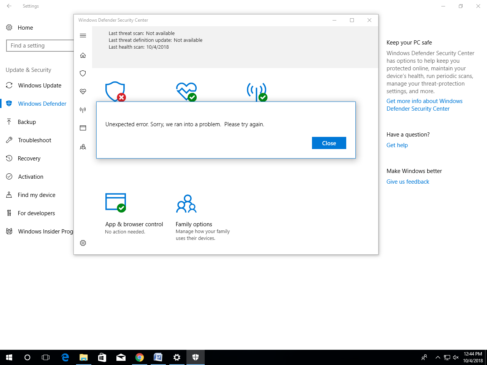Open the Defender hamburger menu
The height and width of the screenshot is (365, 487).
pyautogui.click(x=83, y=36)
